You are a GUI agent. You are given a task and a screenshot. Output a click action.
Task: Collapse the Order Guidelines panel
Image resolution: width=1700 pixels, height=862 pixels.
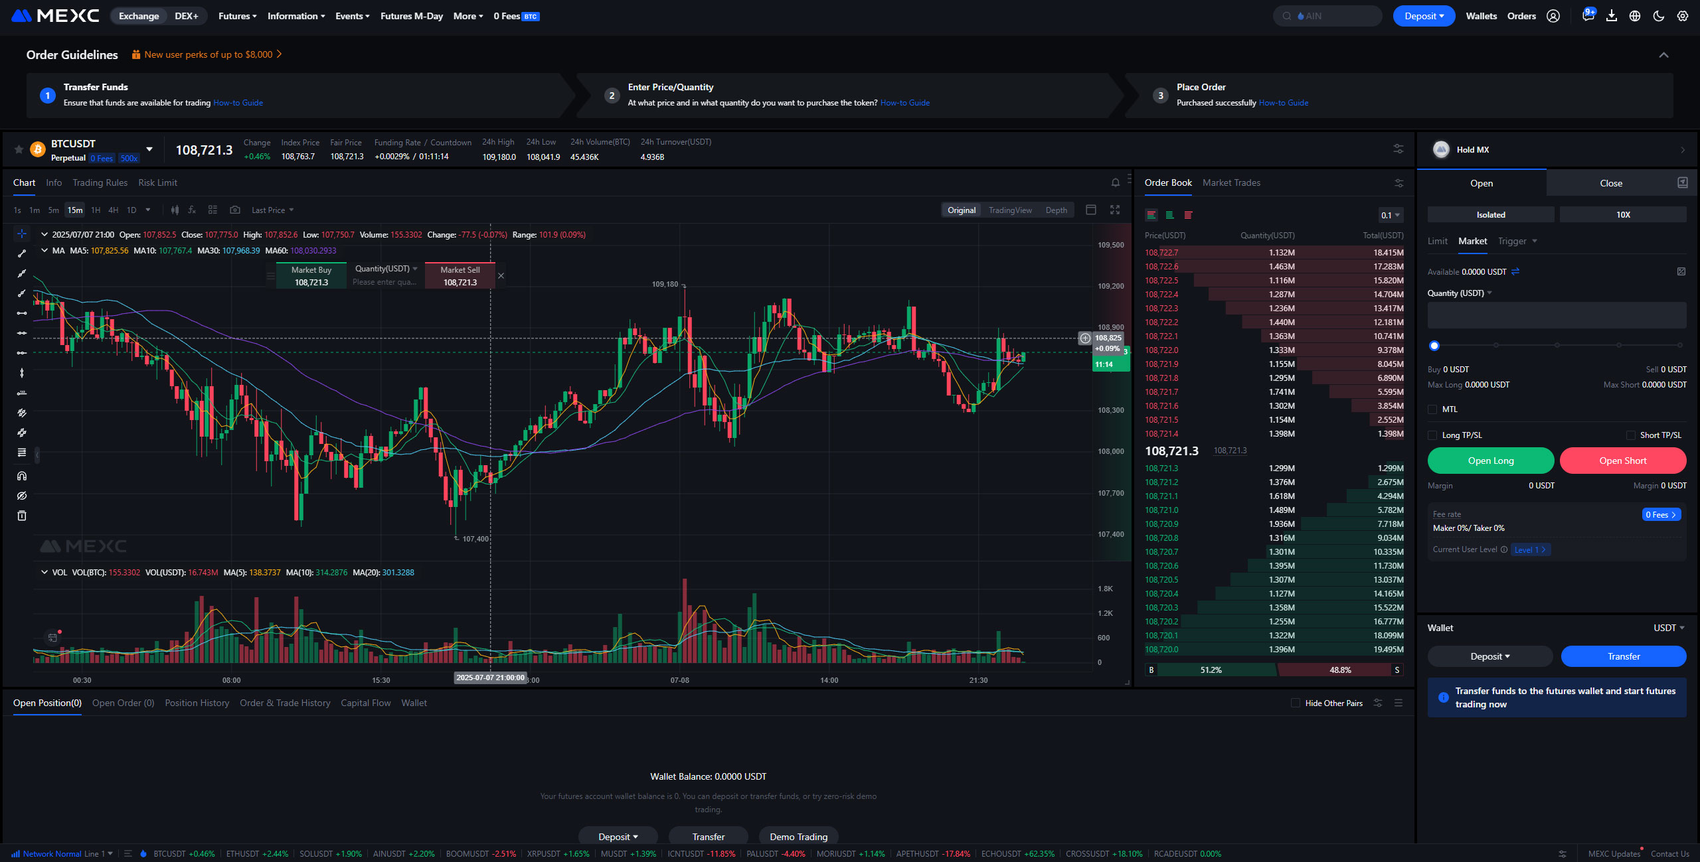tap(1664, 55)
